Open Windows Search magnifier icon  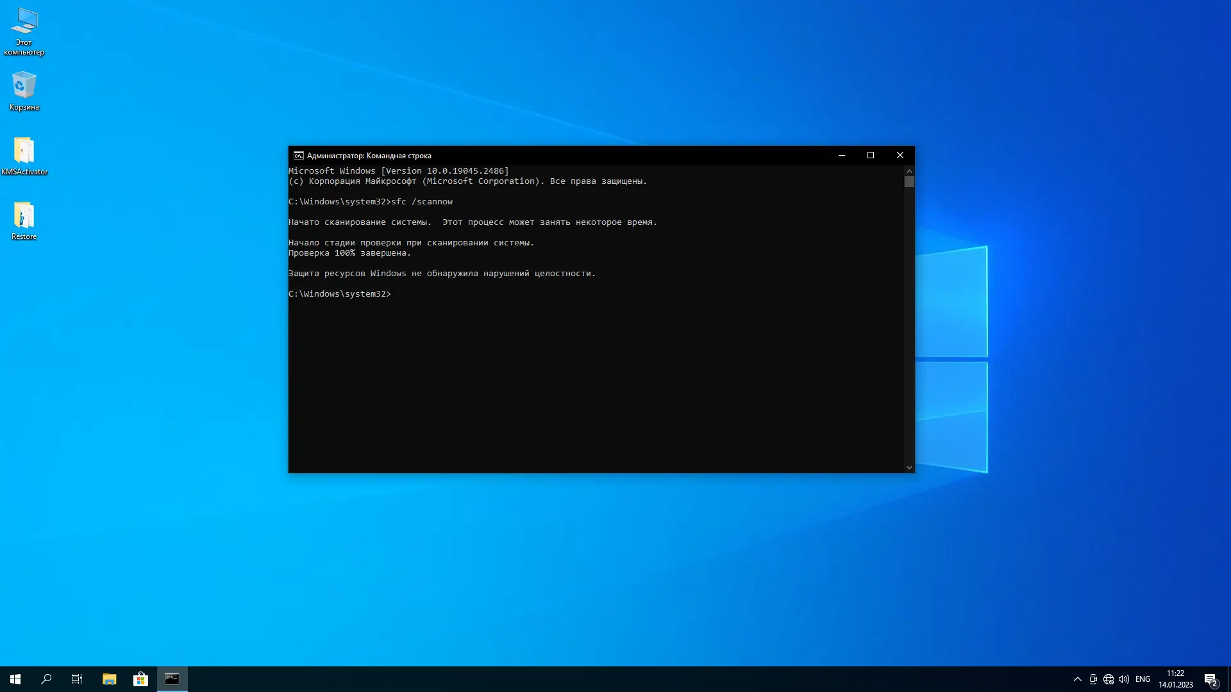tap(45, 679)
